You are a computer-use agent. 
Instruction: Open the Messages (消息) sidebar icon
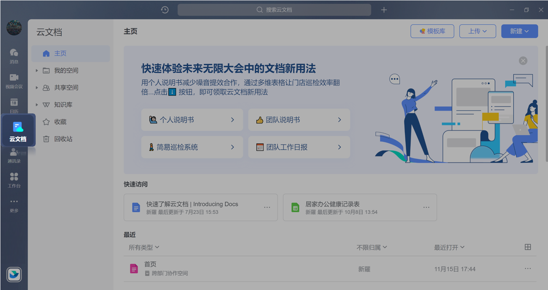14,55
